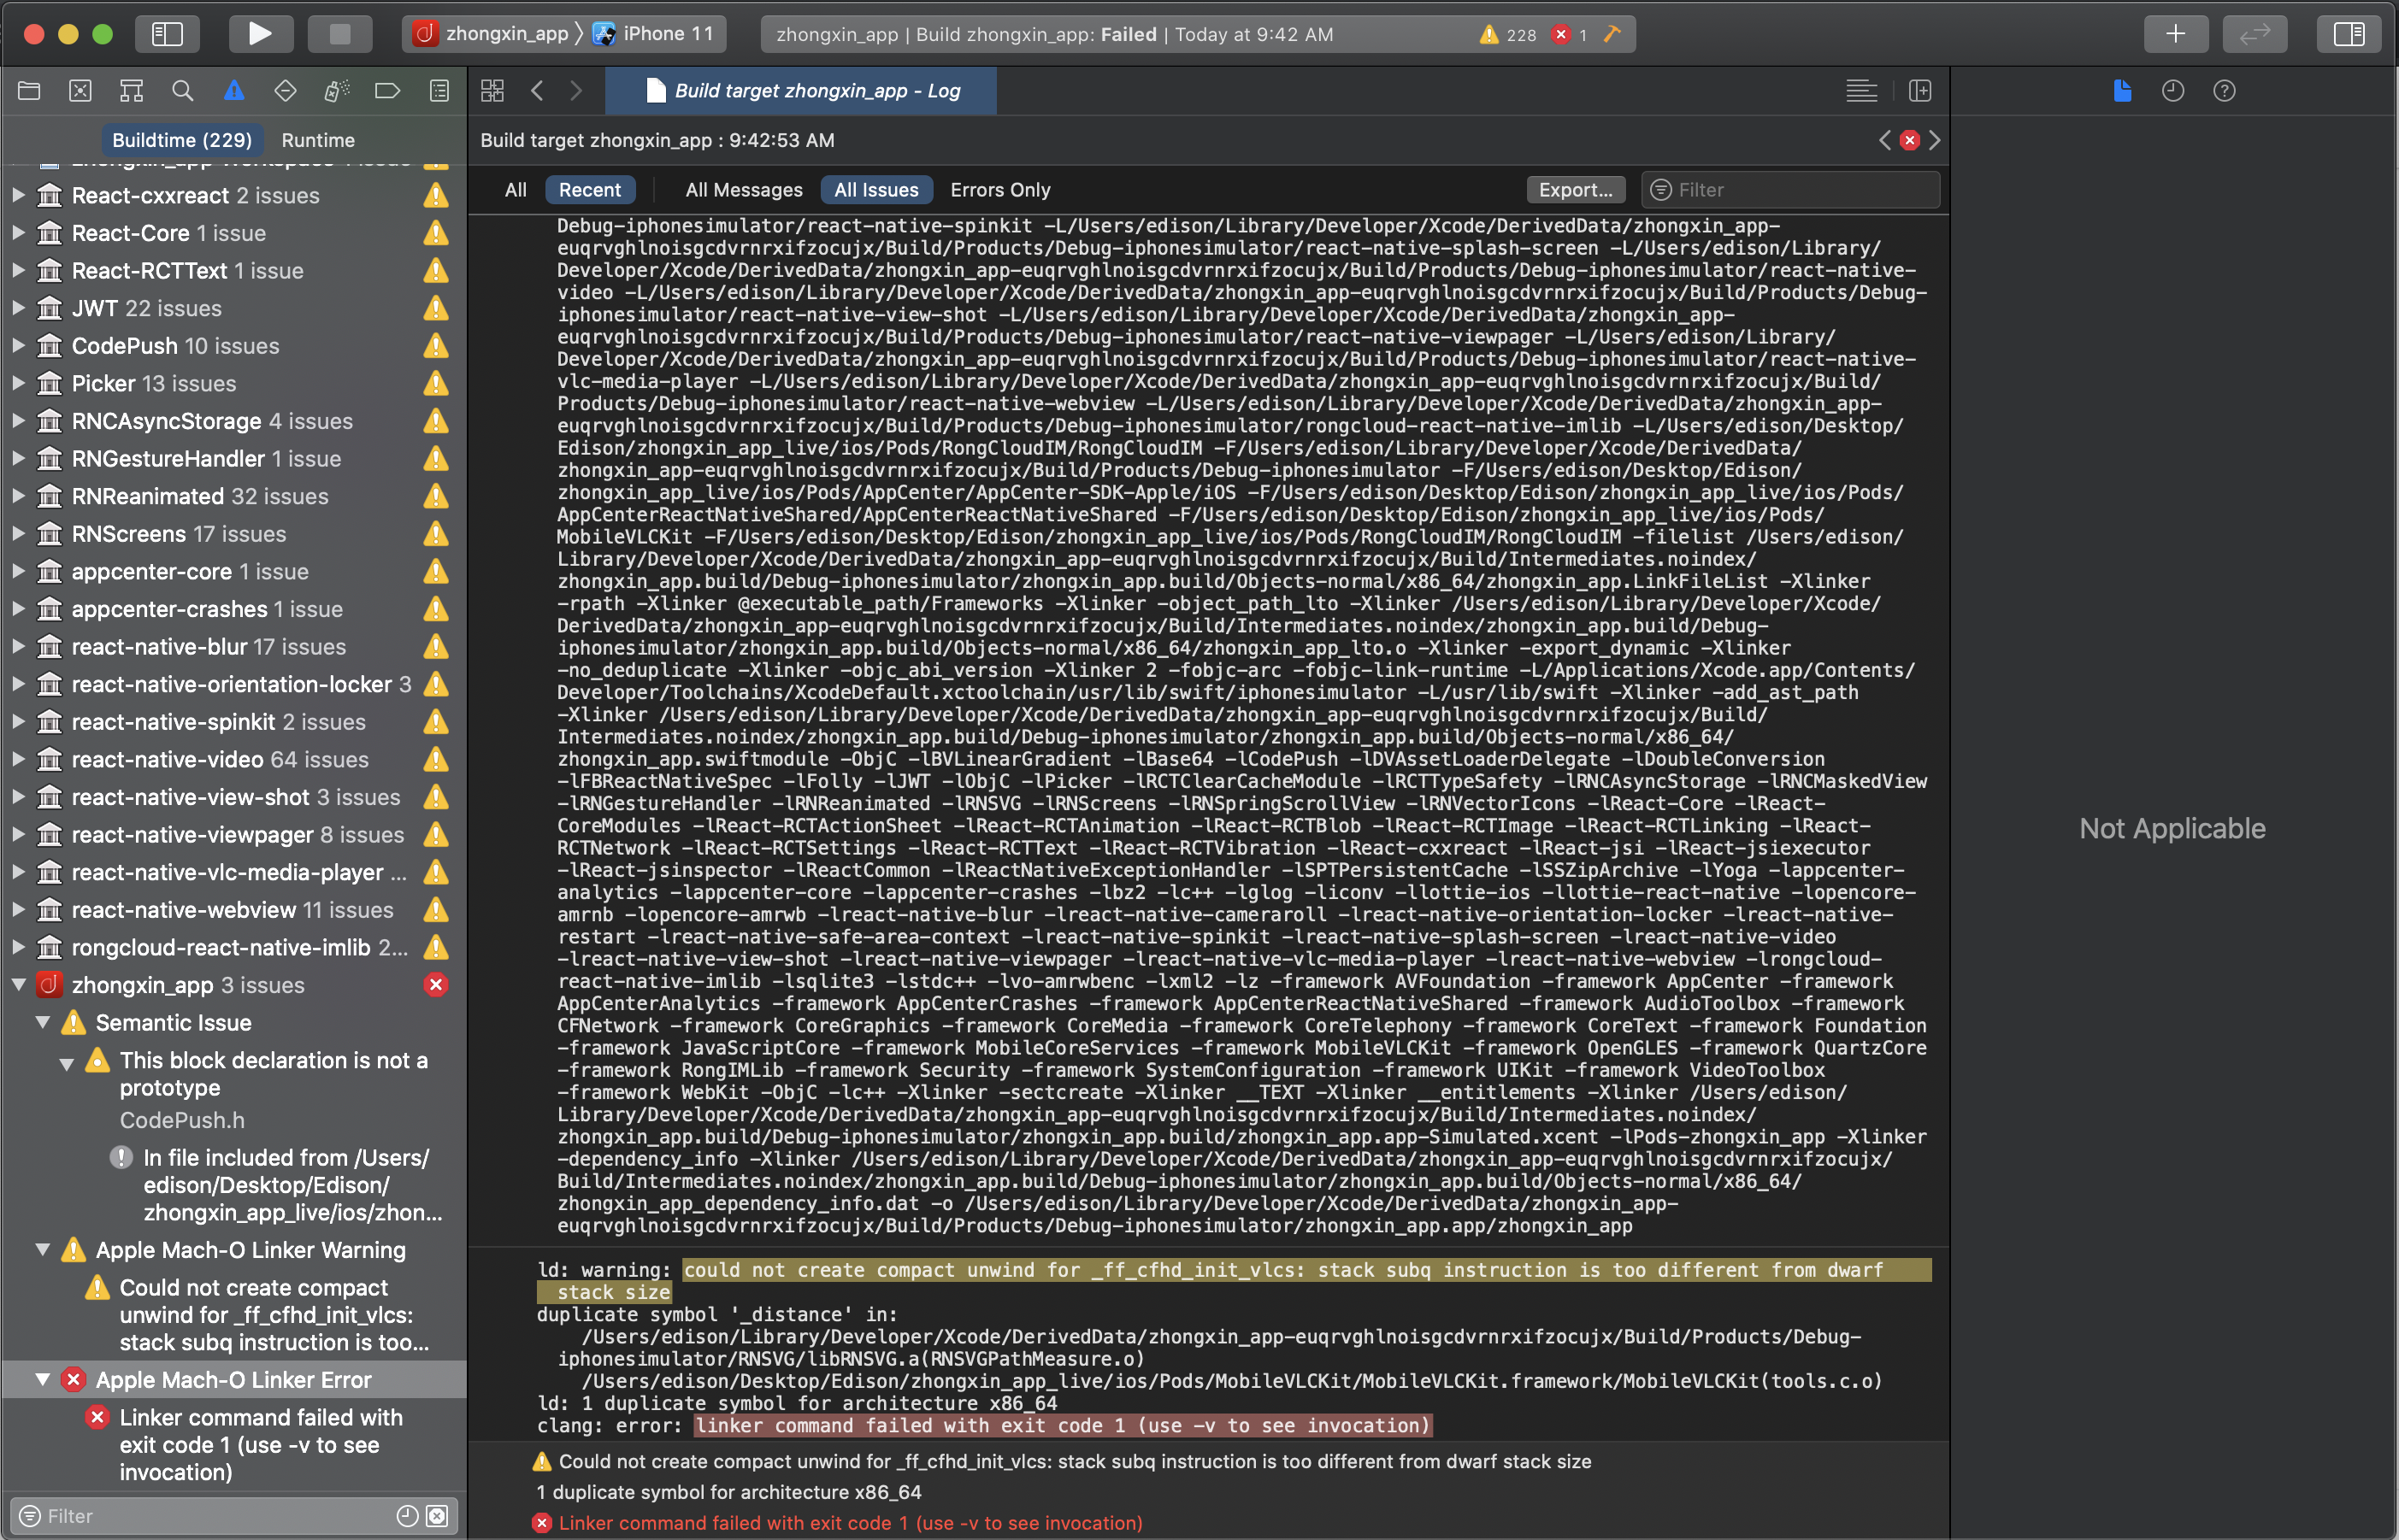Collapse the zhongxin_app 3 issues group
Viewport: 2399px width, 1540px height.
(x=18, y=985)
